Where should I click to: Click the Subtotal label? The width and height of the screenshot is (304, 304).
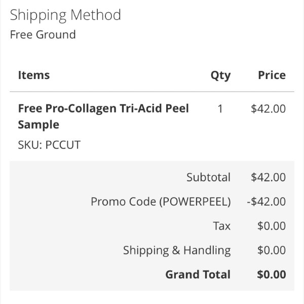(x=208, y=177)
